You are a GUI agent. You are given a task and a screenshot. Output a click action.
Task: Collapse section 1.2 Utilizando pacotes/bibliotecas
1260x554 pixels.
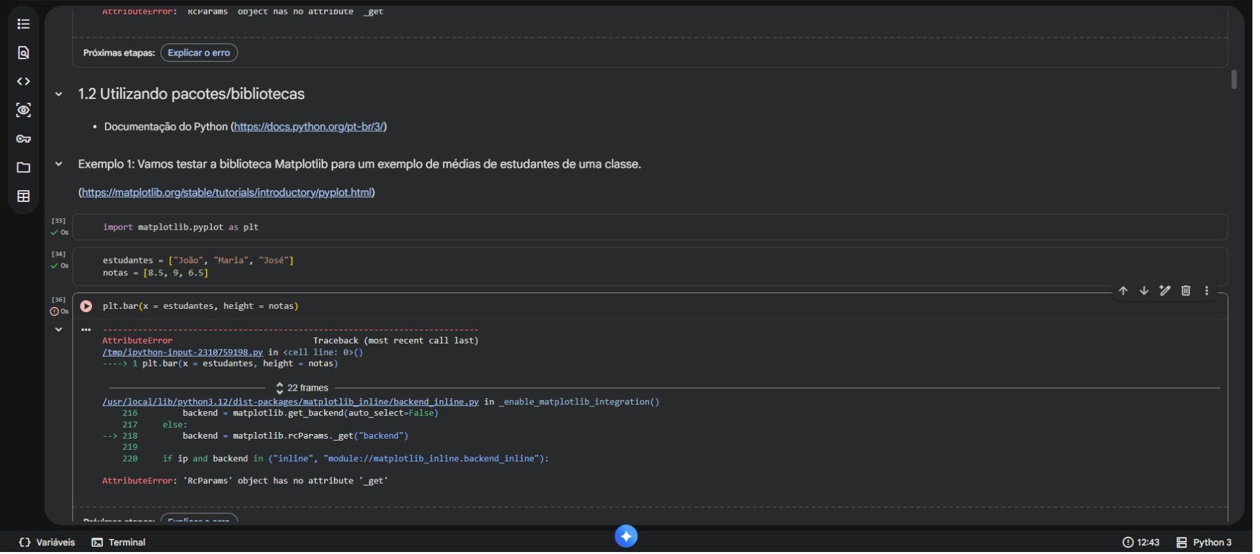(59, 94)
